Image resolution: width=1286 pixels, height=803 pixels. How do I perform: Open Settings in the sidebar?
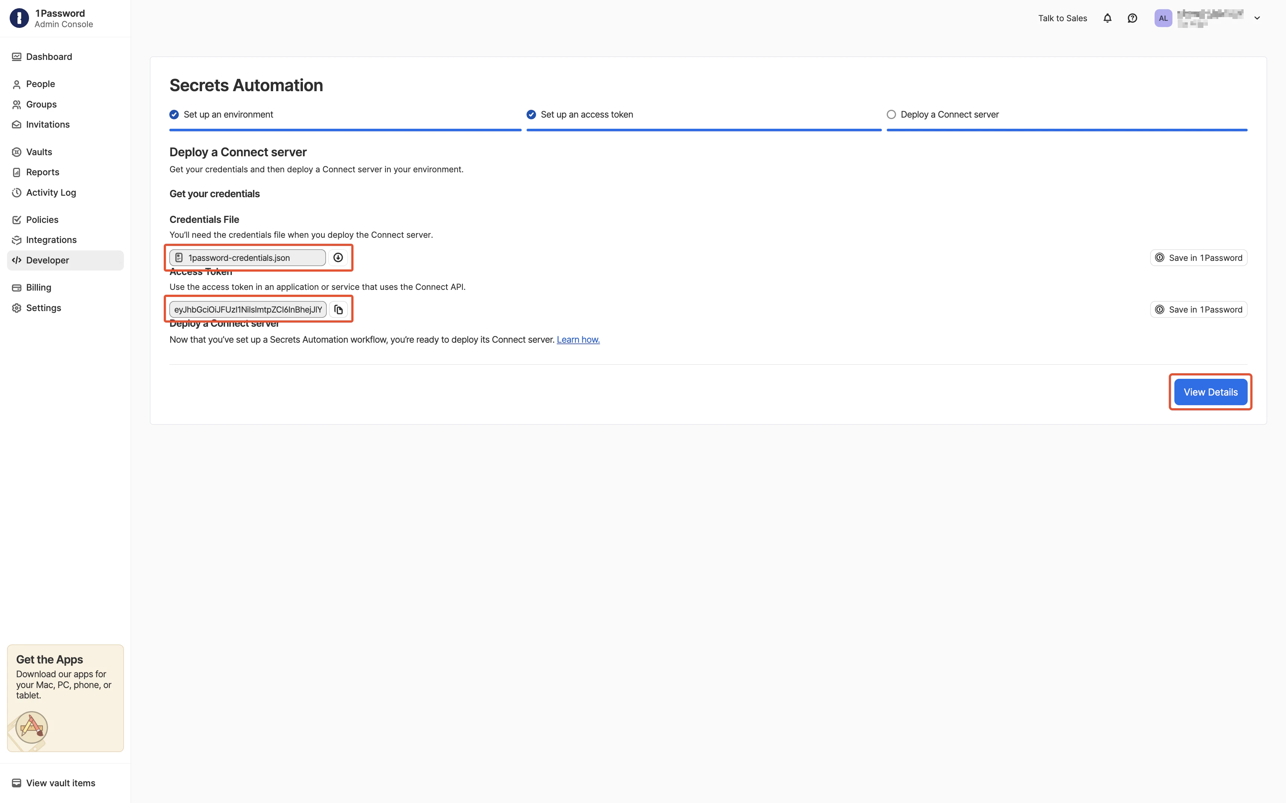65,307
